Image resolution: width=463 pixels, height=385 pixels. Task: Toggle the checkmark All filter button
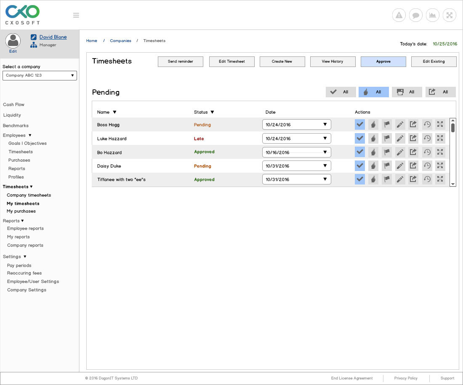coord(341,92)
